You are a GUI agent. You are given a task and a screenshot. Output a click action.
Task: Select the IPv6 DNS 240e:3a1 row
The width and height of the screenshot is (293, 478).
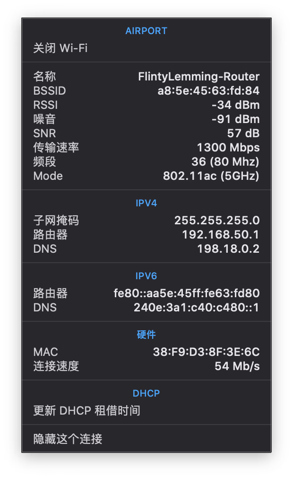[x=146, y=308]
